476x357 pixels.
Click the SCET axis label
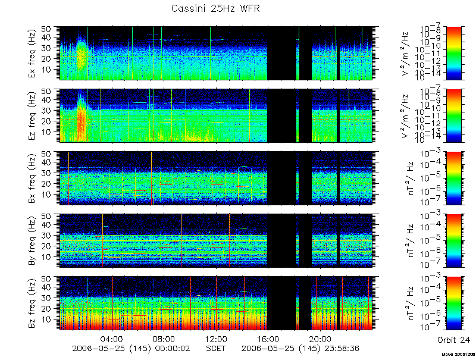(x=216, y=348)
